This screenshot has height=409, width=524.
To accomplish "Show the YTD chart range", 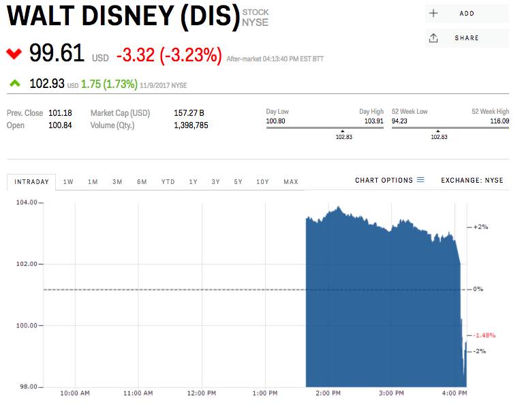I will pyautogui.click(x=168, y=182).
